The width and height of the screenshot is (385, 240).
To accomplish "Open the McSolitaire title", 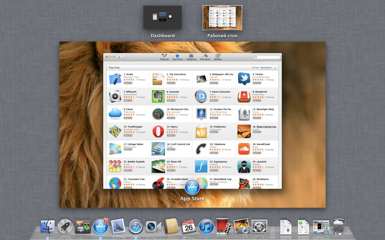I will 261,179.
